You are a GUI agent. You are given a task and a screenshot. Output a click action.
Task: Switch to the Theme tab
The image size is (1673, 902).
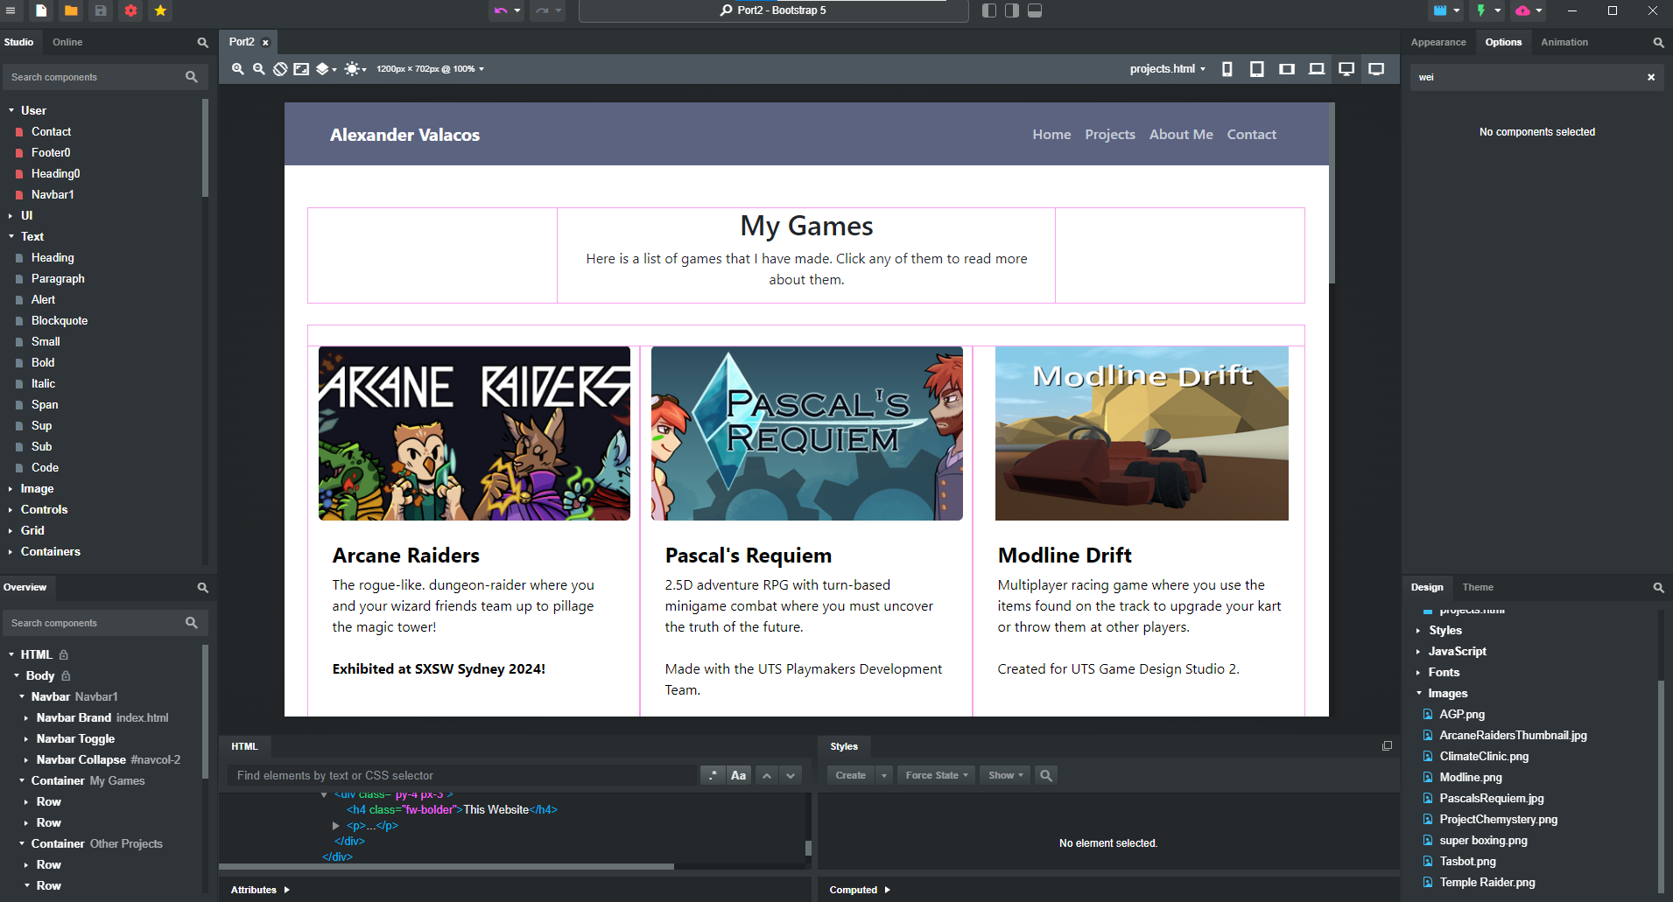click(1478, 588)
